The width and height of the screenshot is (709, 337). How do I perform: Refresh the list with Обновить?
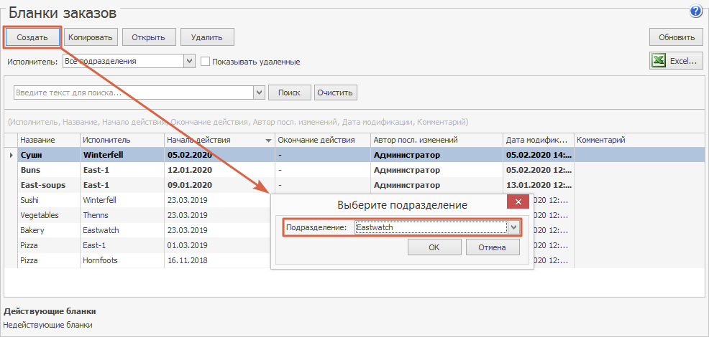click(675, 37)
